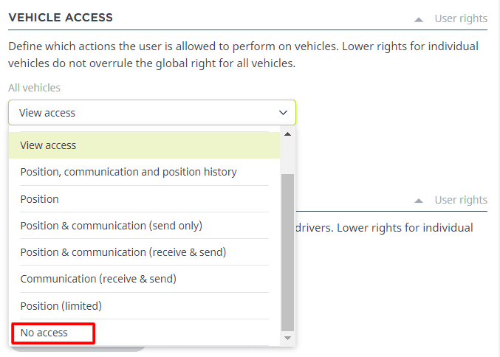Screen dimensions: 500x357
Task: Click the chevron on All vehicles dropdown
Action: (283, 113)
